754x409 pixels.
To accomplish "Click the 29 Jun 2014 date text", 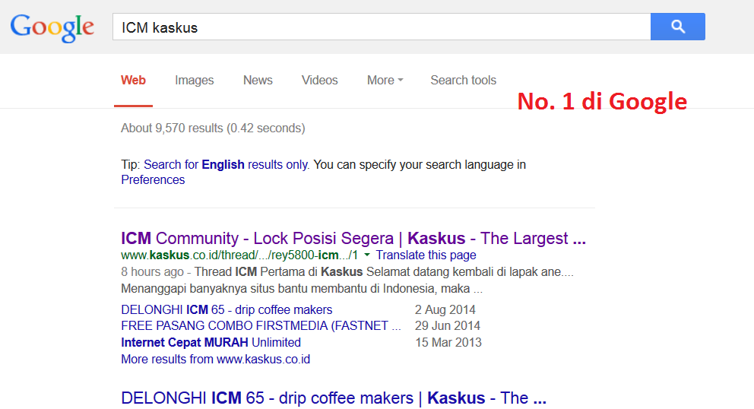I will (448, 326).
